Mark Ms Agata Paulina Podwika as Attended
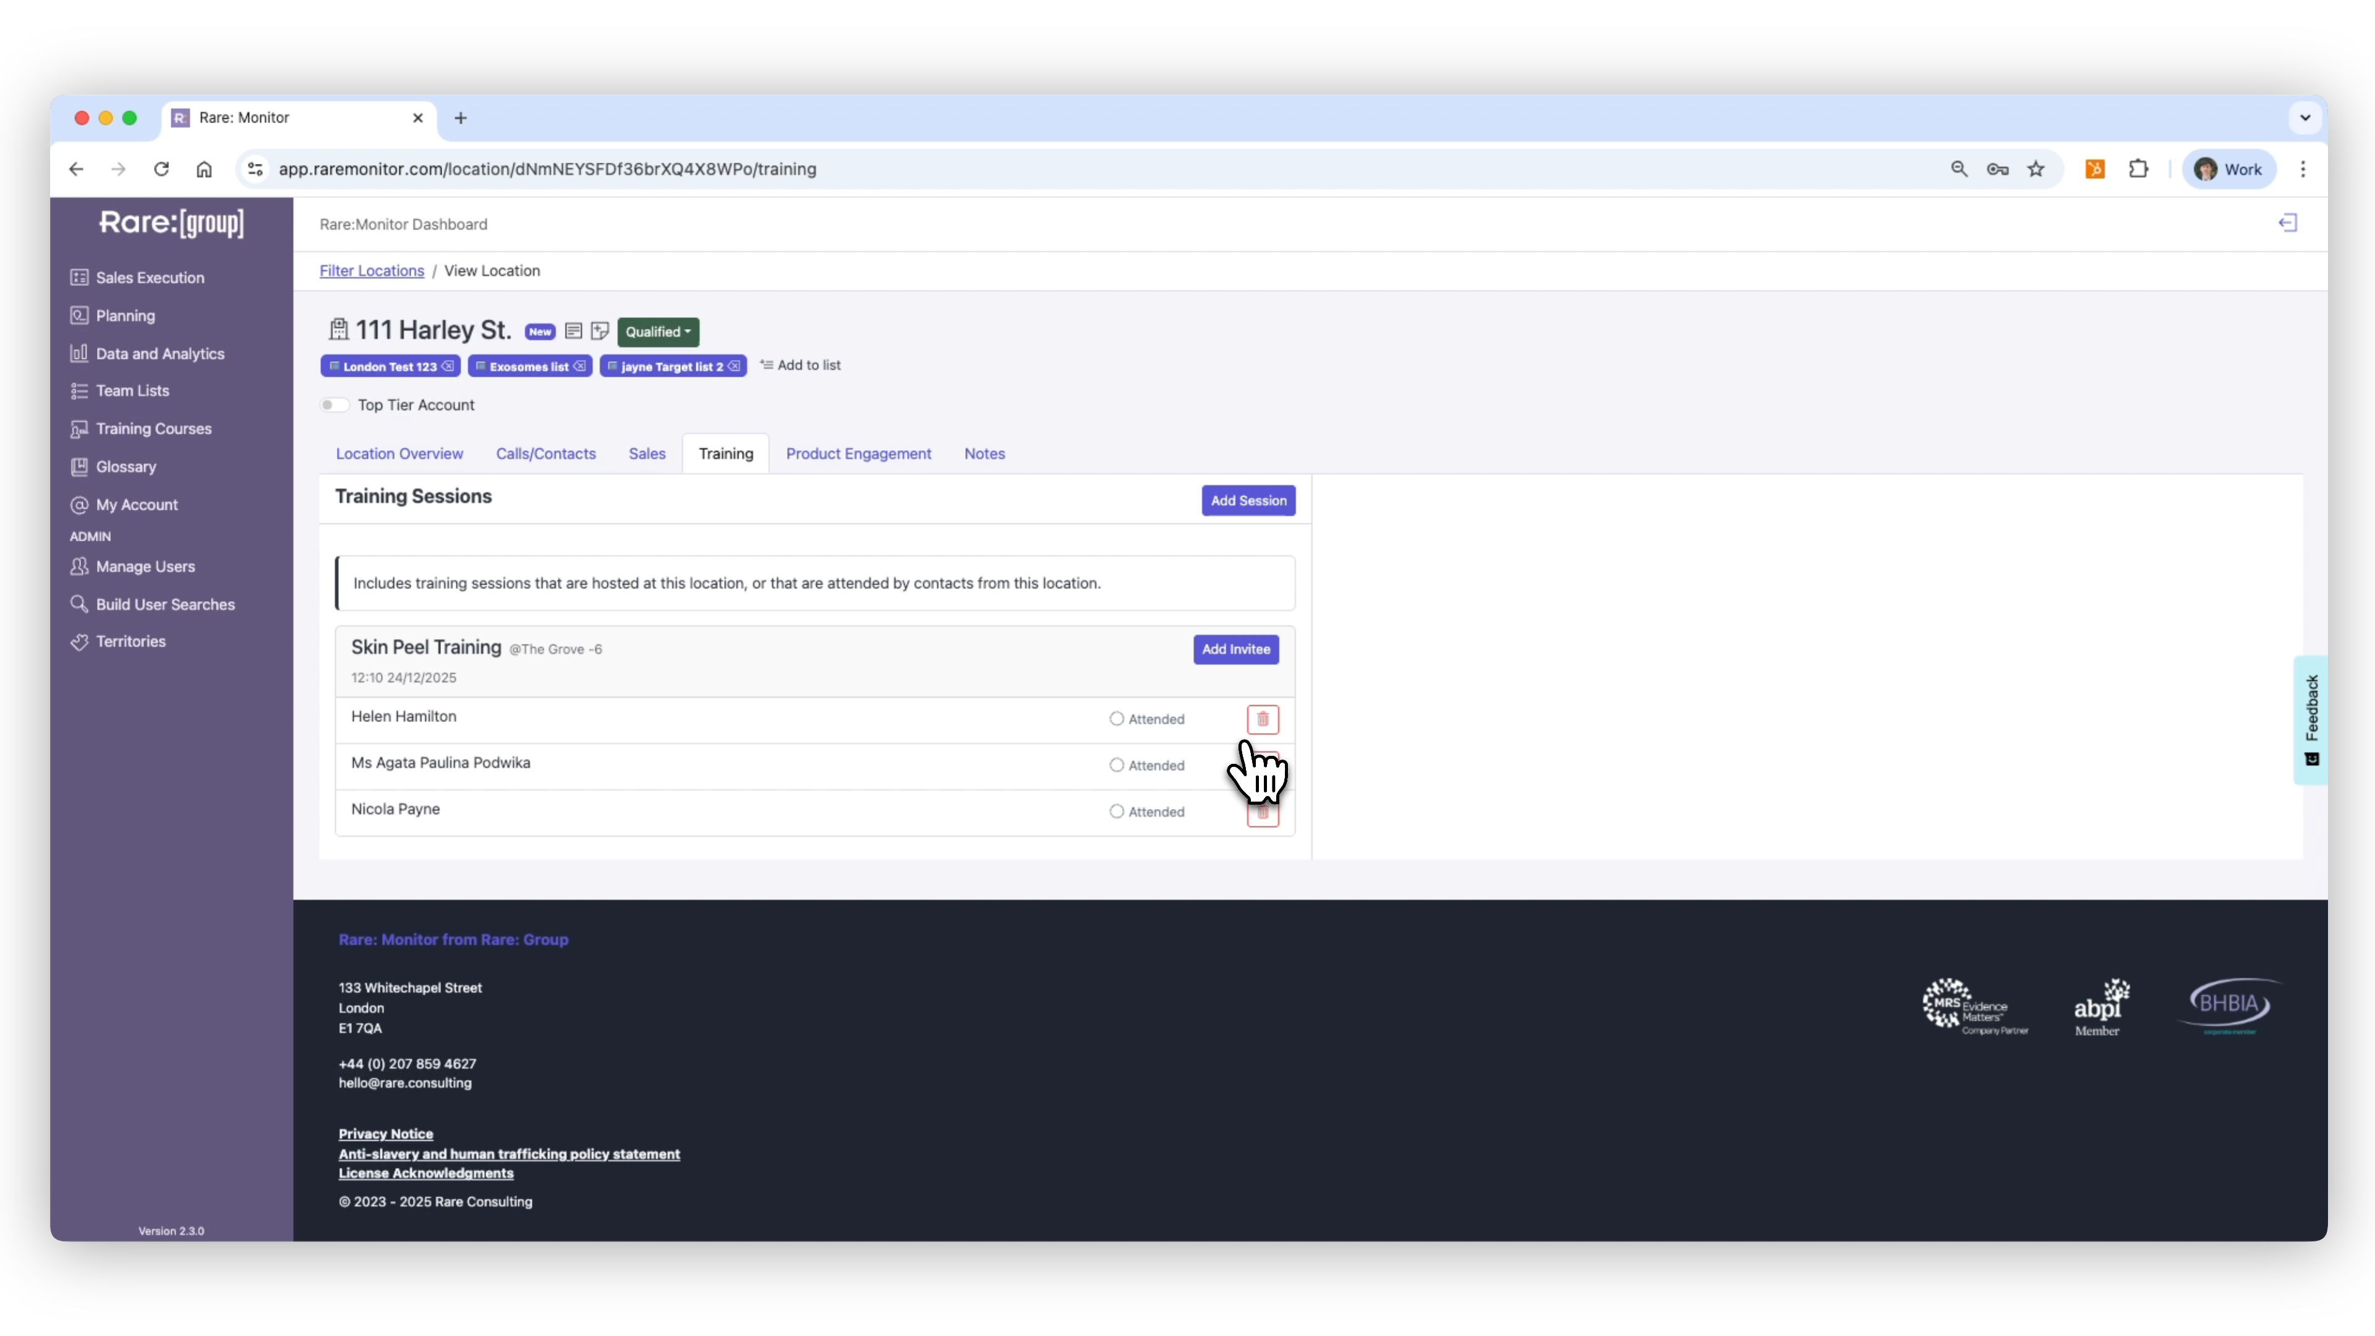The width and height of the screenshot is (2375, 1336). (x=1117, y=765)
